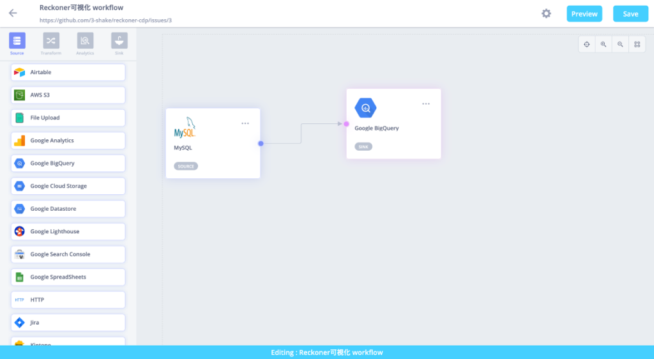Image resolution: width=654 pixels, height=359 pixels.
Task: Click the Editing status bar text
Action: pyautogui.click(x=327, y=353)
